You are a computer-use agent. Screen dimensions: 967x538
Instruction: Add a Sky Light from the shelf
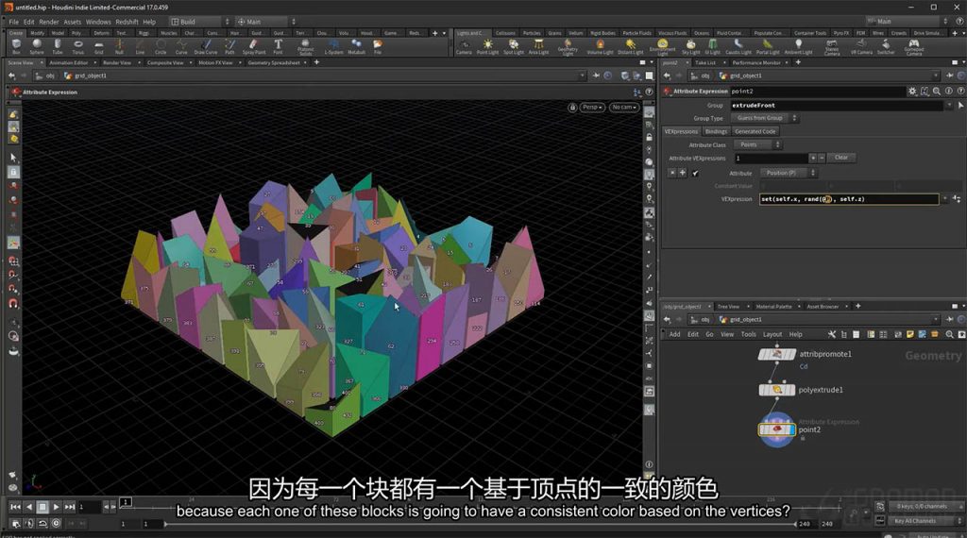690,46
